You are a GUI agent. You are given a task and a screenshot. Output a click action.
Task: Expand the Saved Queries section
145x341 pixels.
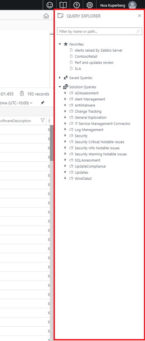point(60,77)
